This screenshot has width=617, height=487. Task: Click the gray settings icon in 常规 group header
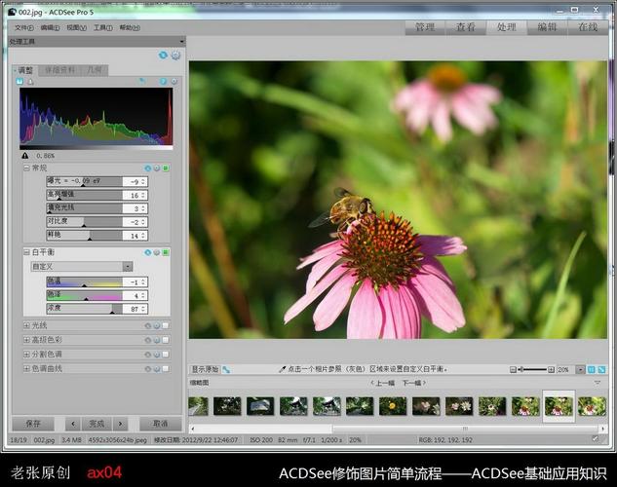(157, 169)
